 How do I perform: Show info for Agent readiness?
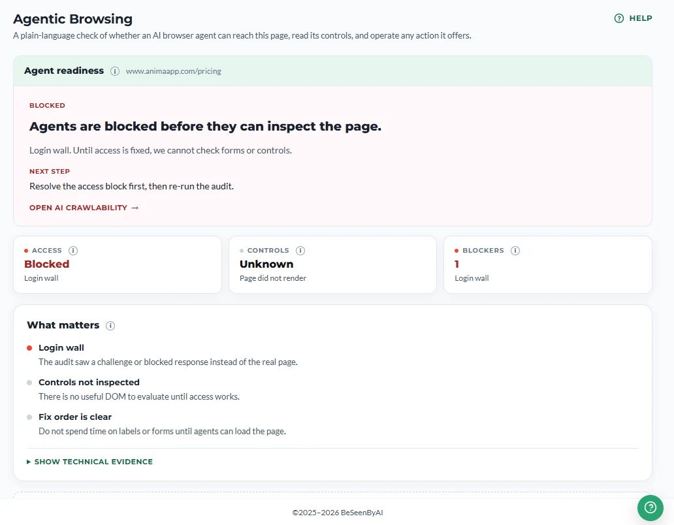pyautogui.click(x=115, y=71)
